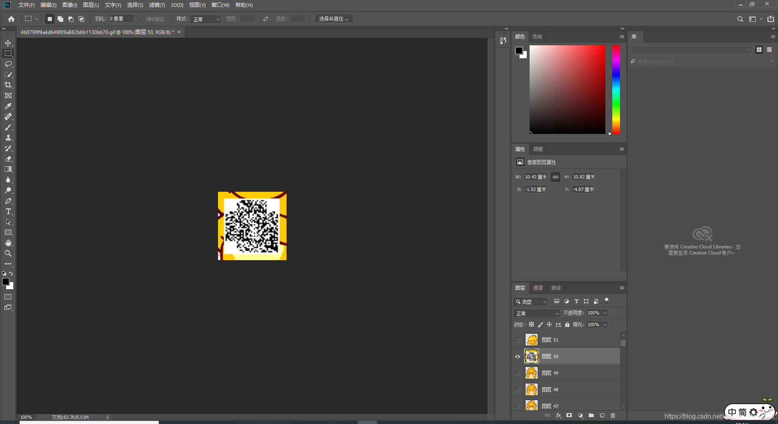Open the 图像(I) menu
778x424 pixels.
[70, 5]
